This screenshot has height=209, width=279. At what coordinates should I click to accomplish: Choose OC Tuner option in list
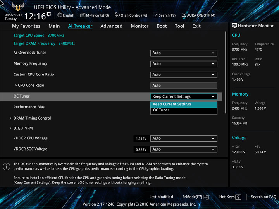pyautogui.click(x=184, y=110)
